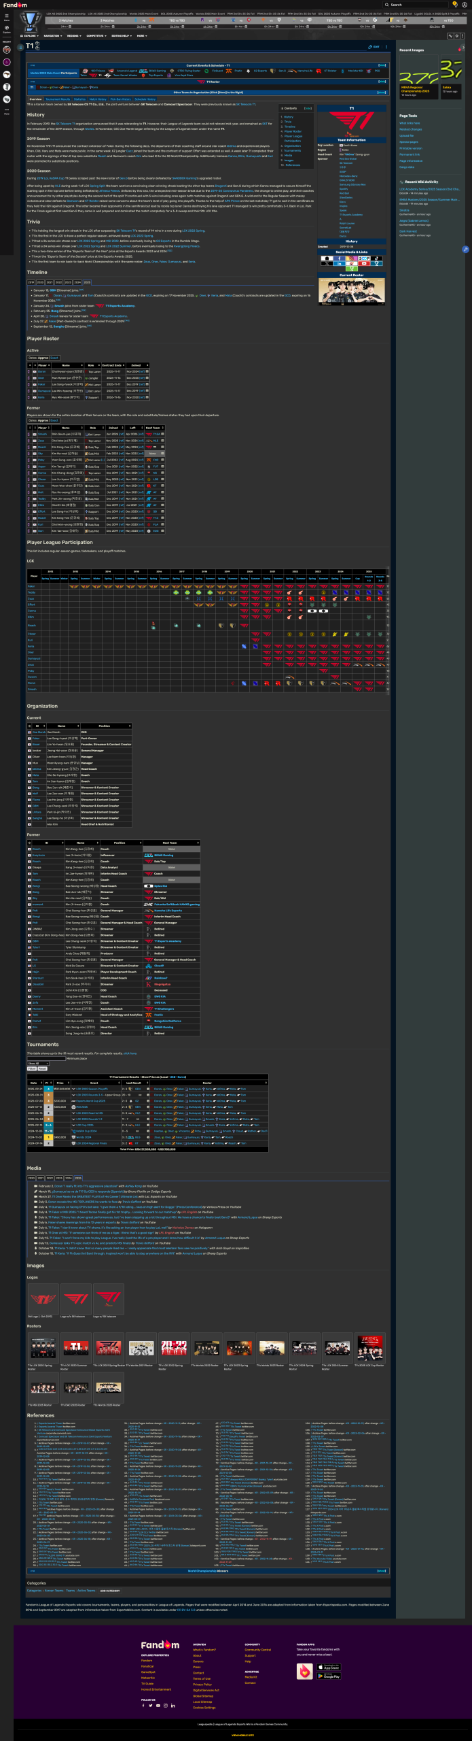Open the Current Roster team photo
The height and width of the screenshot is (1741, 472).
pos(351,291)
